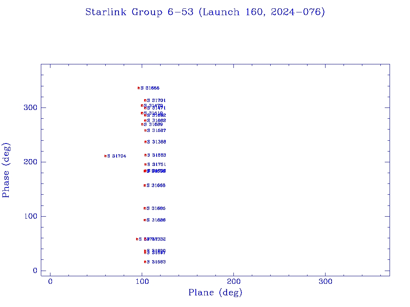The height and width of the screenshot is (307, 410).
Task: Click the label 'S 31663'
Action: [x=157, y=155]
